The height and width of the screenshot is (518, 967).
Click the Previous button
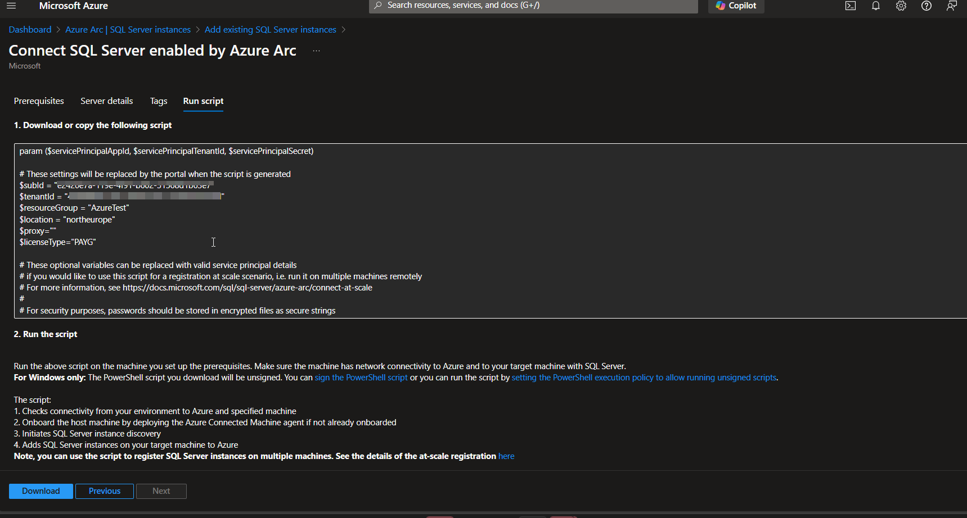(105, 491)
